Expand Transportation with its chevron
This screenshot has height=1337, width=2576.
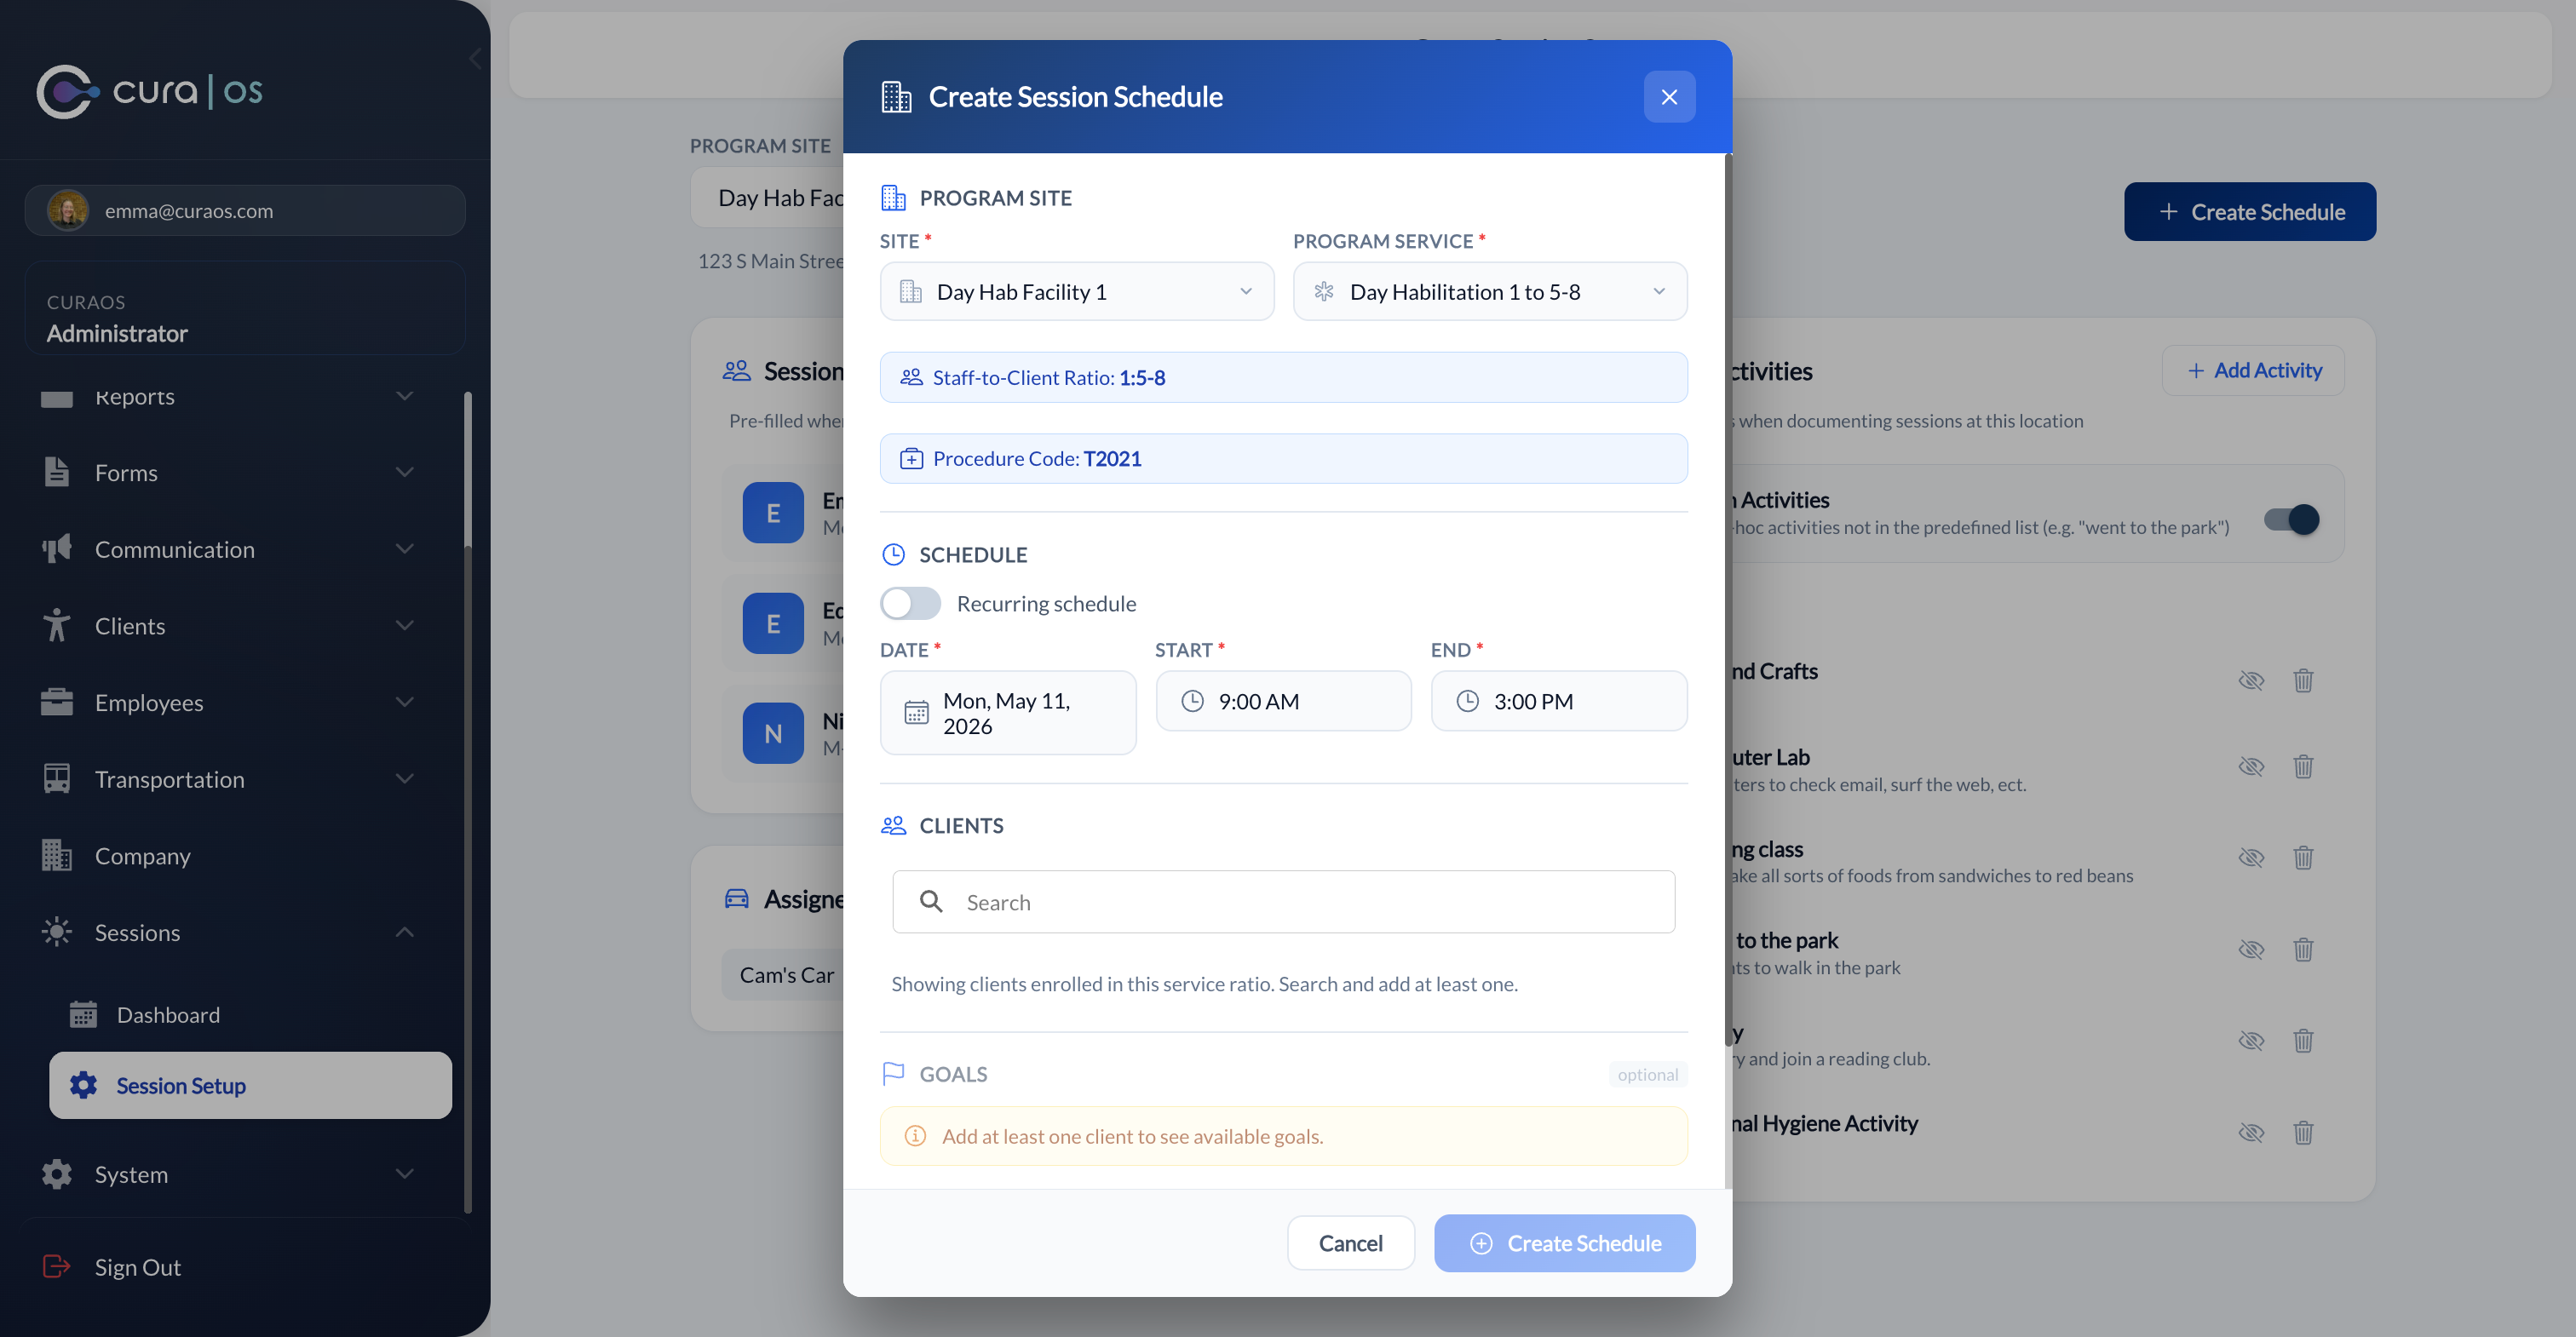pos(404,779)
